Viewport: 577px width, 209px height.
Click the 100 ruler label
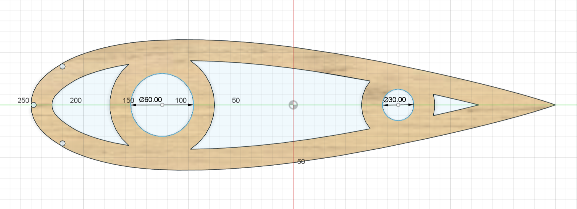click(181, 100)
